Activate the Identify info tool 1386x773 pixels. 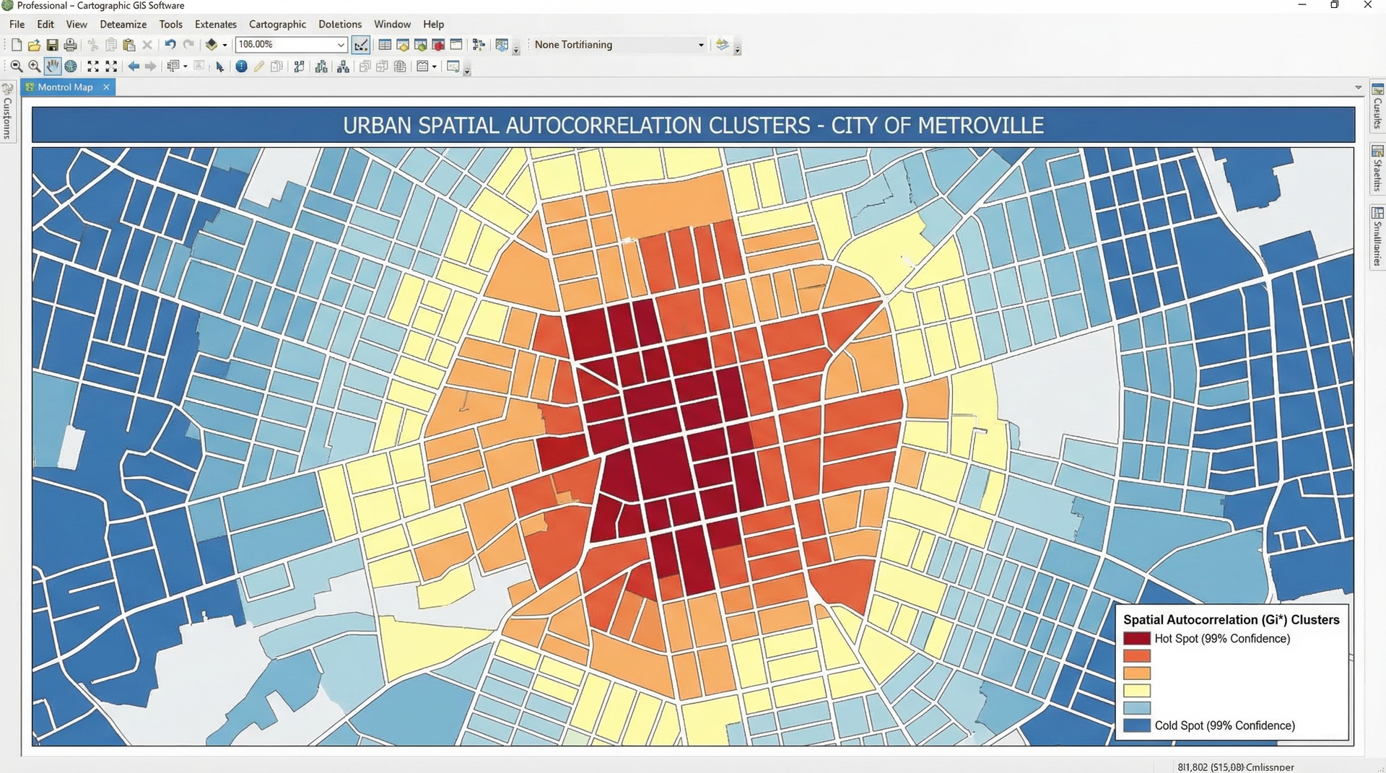241,66
